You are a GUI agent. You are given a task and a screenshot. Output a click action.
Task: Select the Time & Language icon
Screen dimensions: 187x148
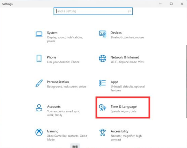tap(103, 107)
